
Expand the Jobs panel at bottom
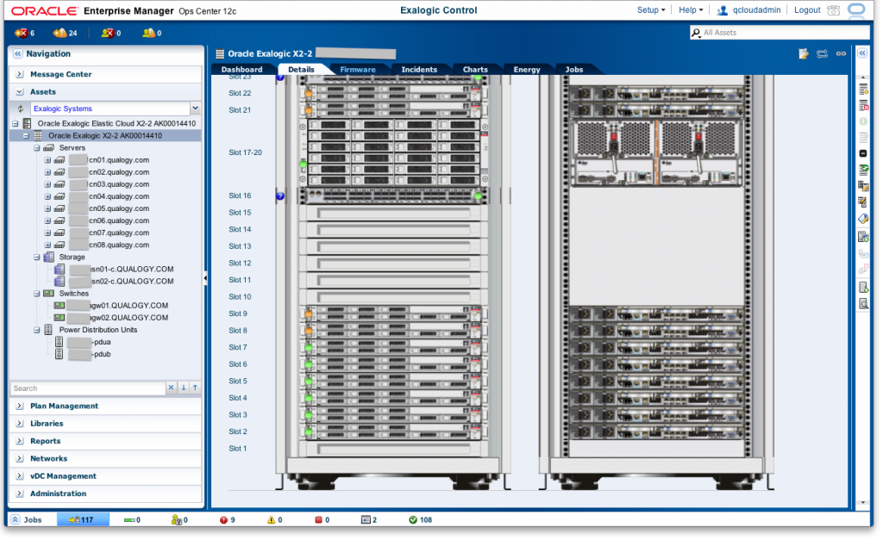pyautogui.click(x=16, y=519)
